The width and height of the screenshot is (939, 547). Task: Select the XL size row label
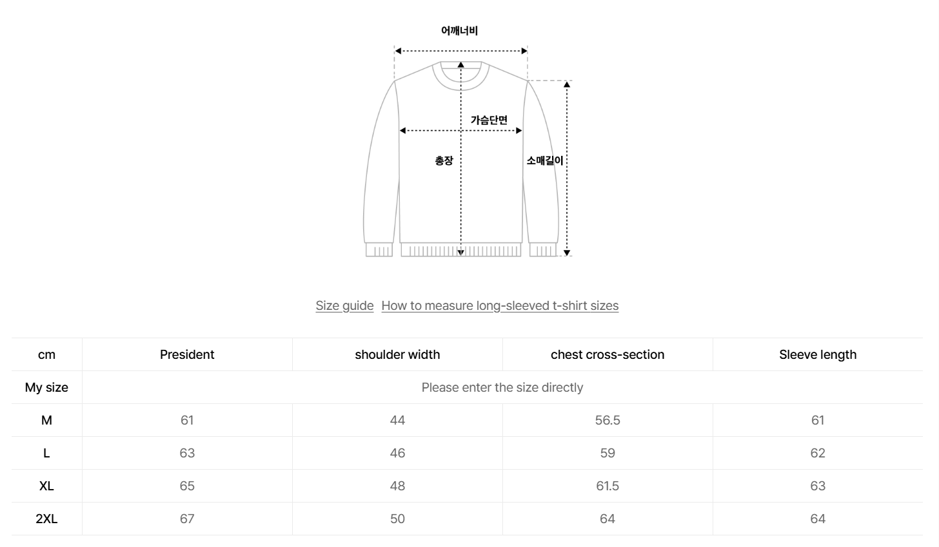tap(46, 486)
